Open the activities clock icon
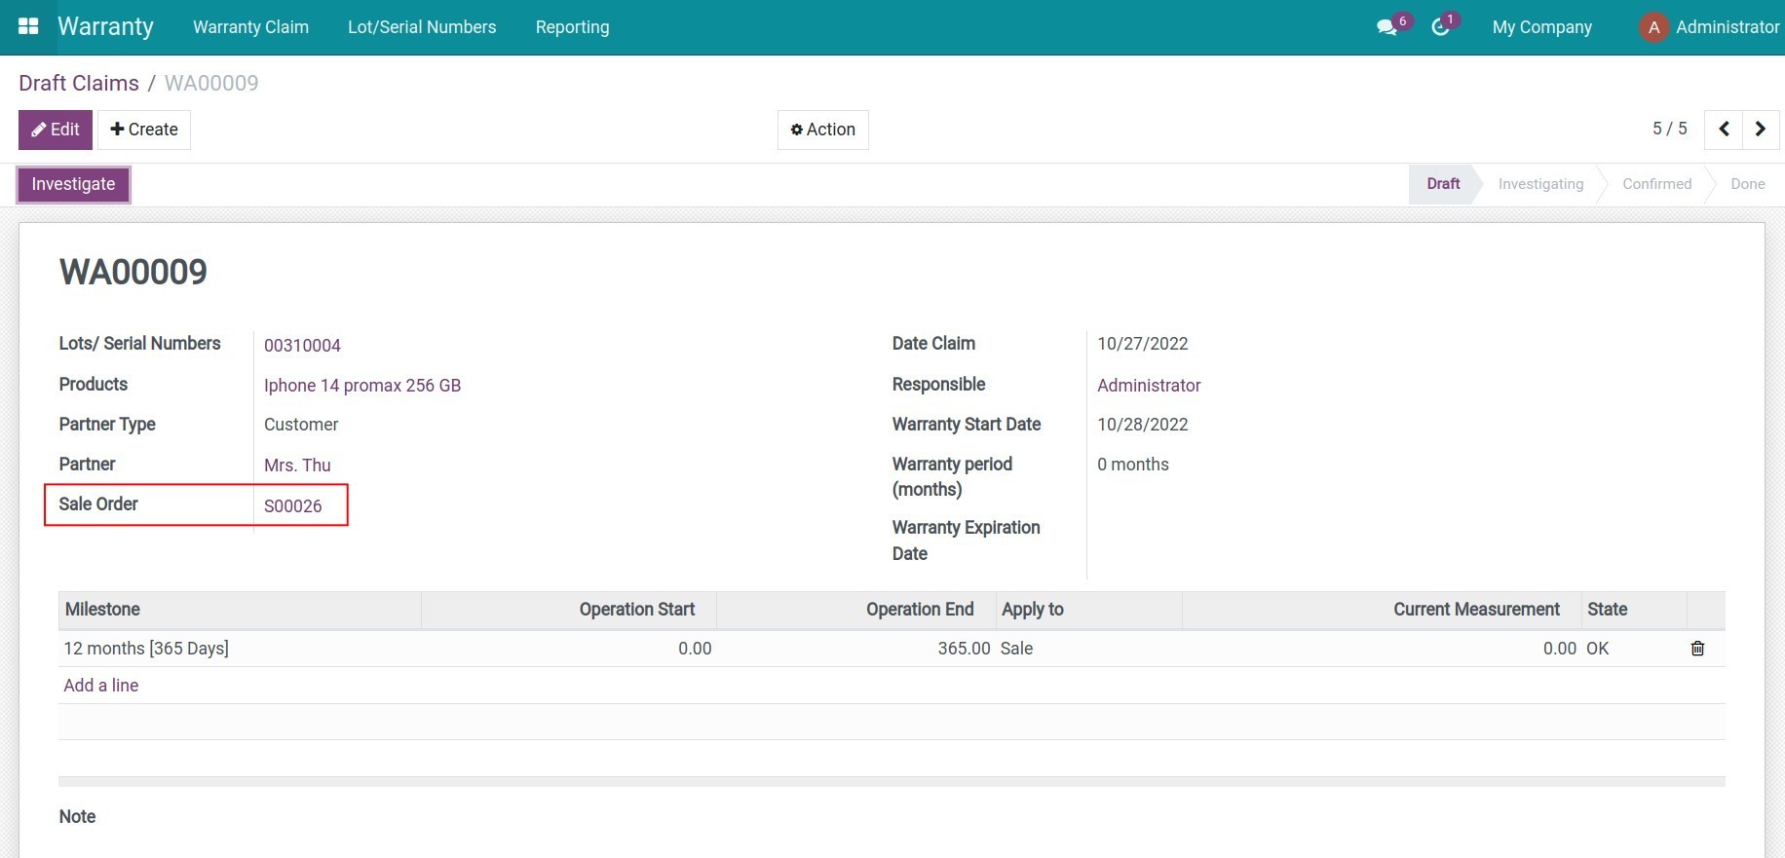The image size is (1785, 858). tap(1440, 27)
